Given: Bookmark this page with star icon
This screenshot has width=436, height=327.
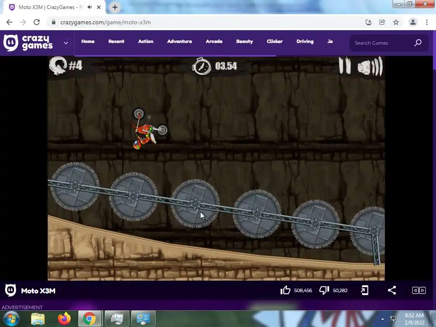Looking at the screenshot, I should 396,22.
